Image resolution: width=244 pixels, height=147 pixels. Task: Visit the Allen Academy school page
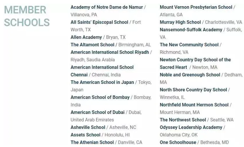[x=86, y=37]
